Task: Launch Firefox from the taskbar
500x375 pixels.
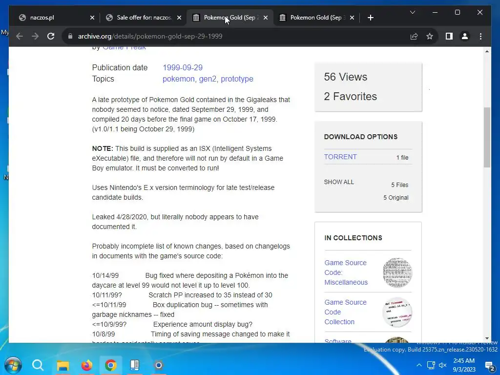Action: coord(86,365)
